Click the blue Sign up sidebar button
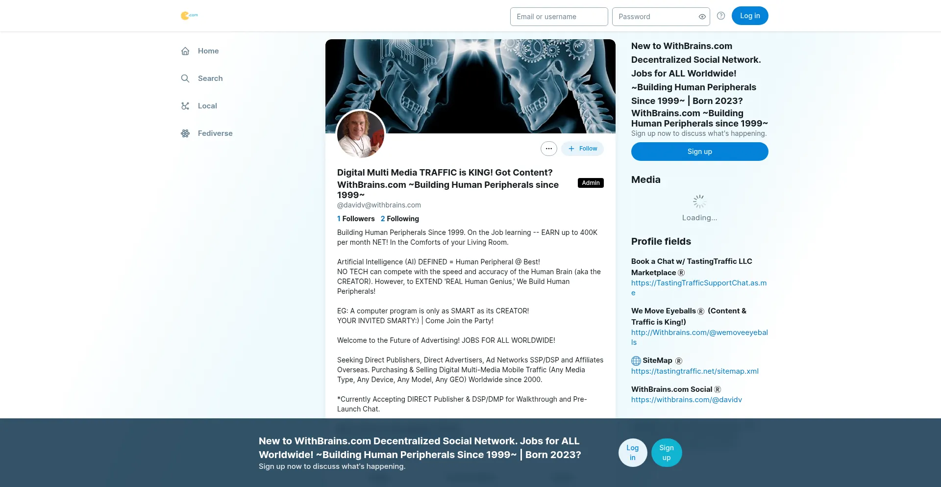 (x=700, y=152)
